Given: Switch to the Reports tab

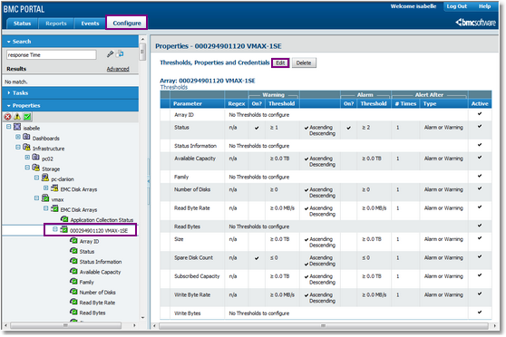Looking at the screenshot, I should 56,24.
